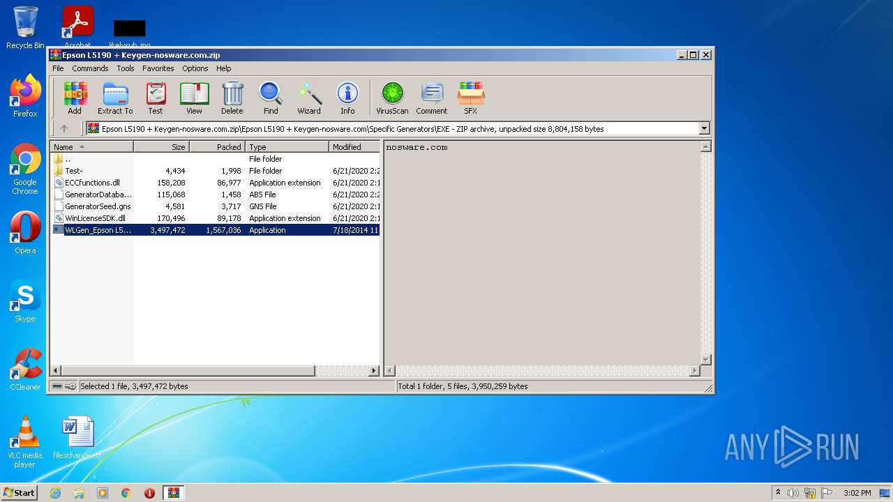
Task: Sort files by Name column
Action: point(91,147)
